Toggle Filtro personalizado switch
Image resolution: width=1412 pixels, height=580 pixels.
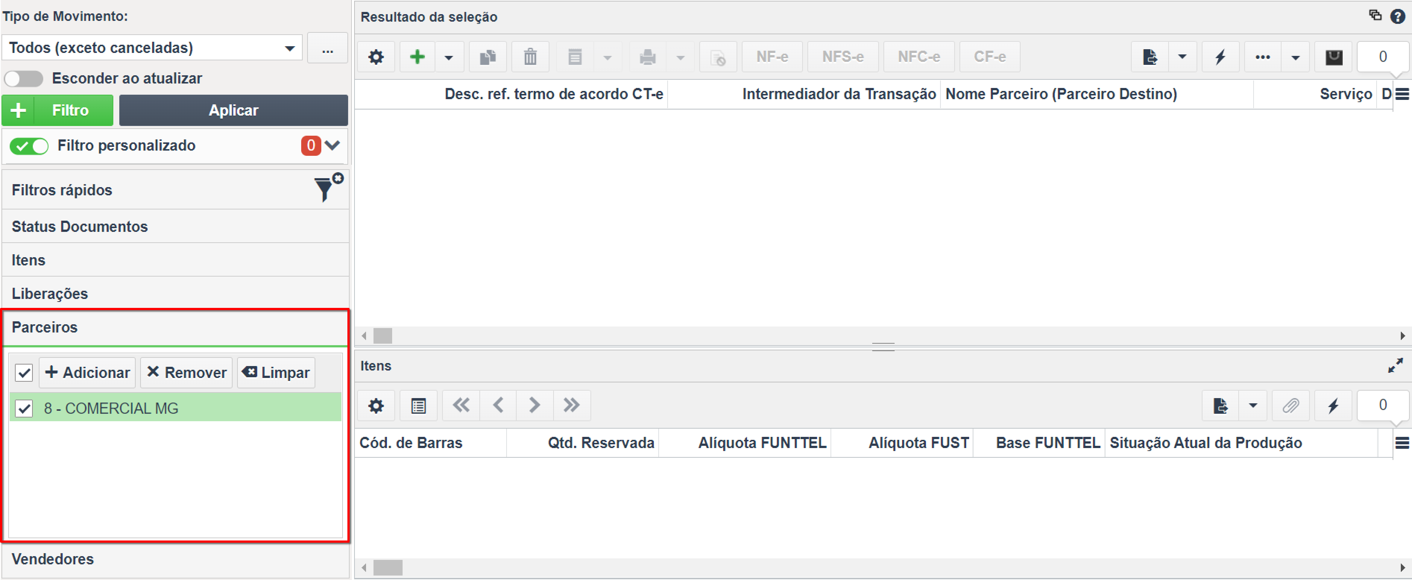click(29, 146)
